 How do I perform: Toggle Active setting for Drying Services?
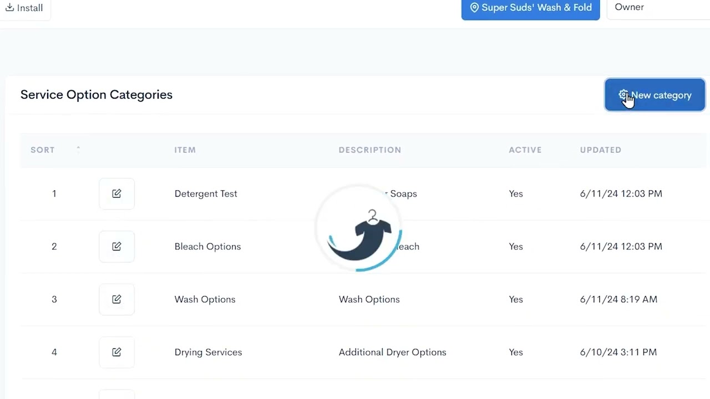516,352
